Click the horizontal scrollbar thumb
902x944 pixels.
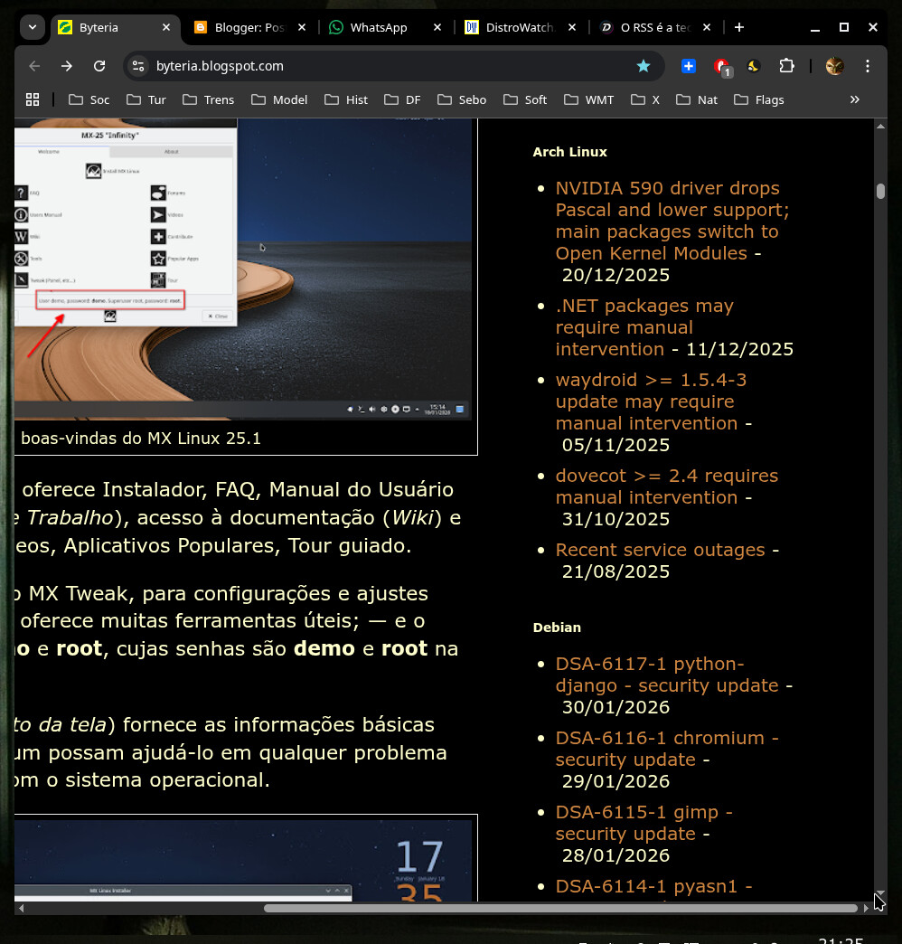pos(560,908)
